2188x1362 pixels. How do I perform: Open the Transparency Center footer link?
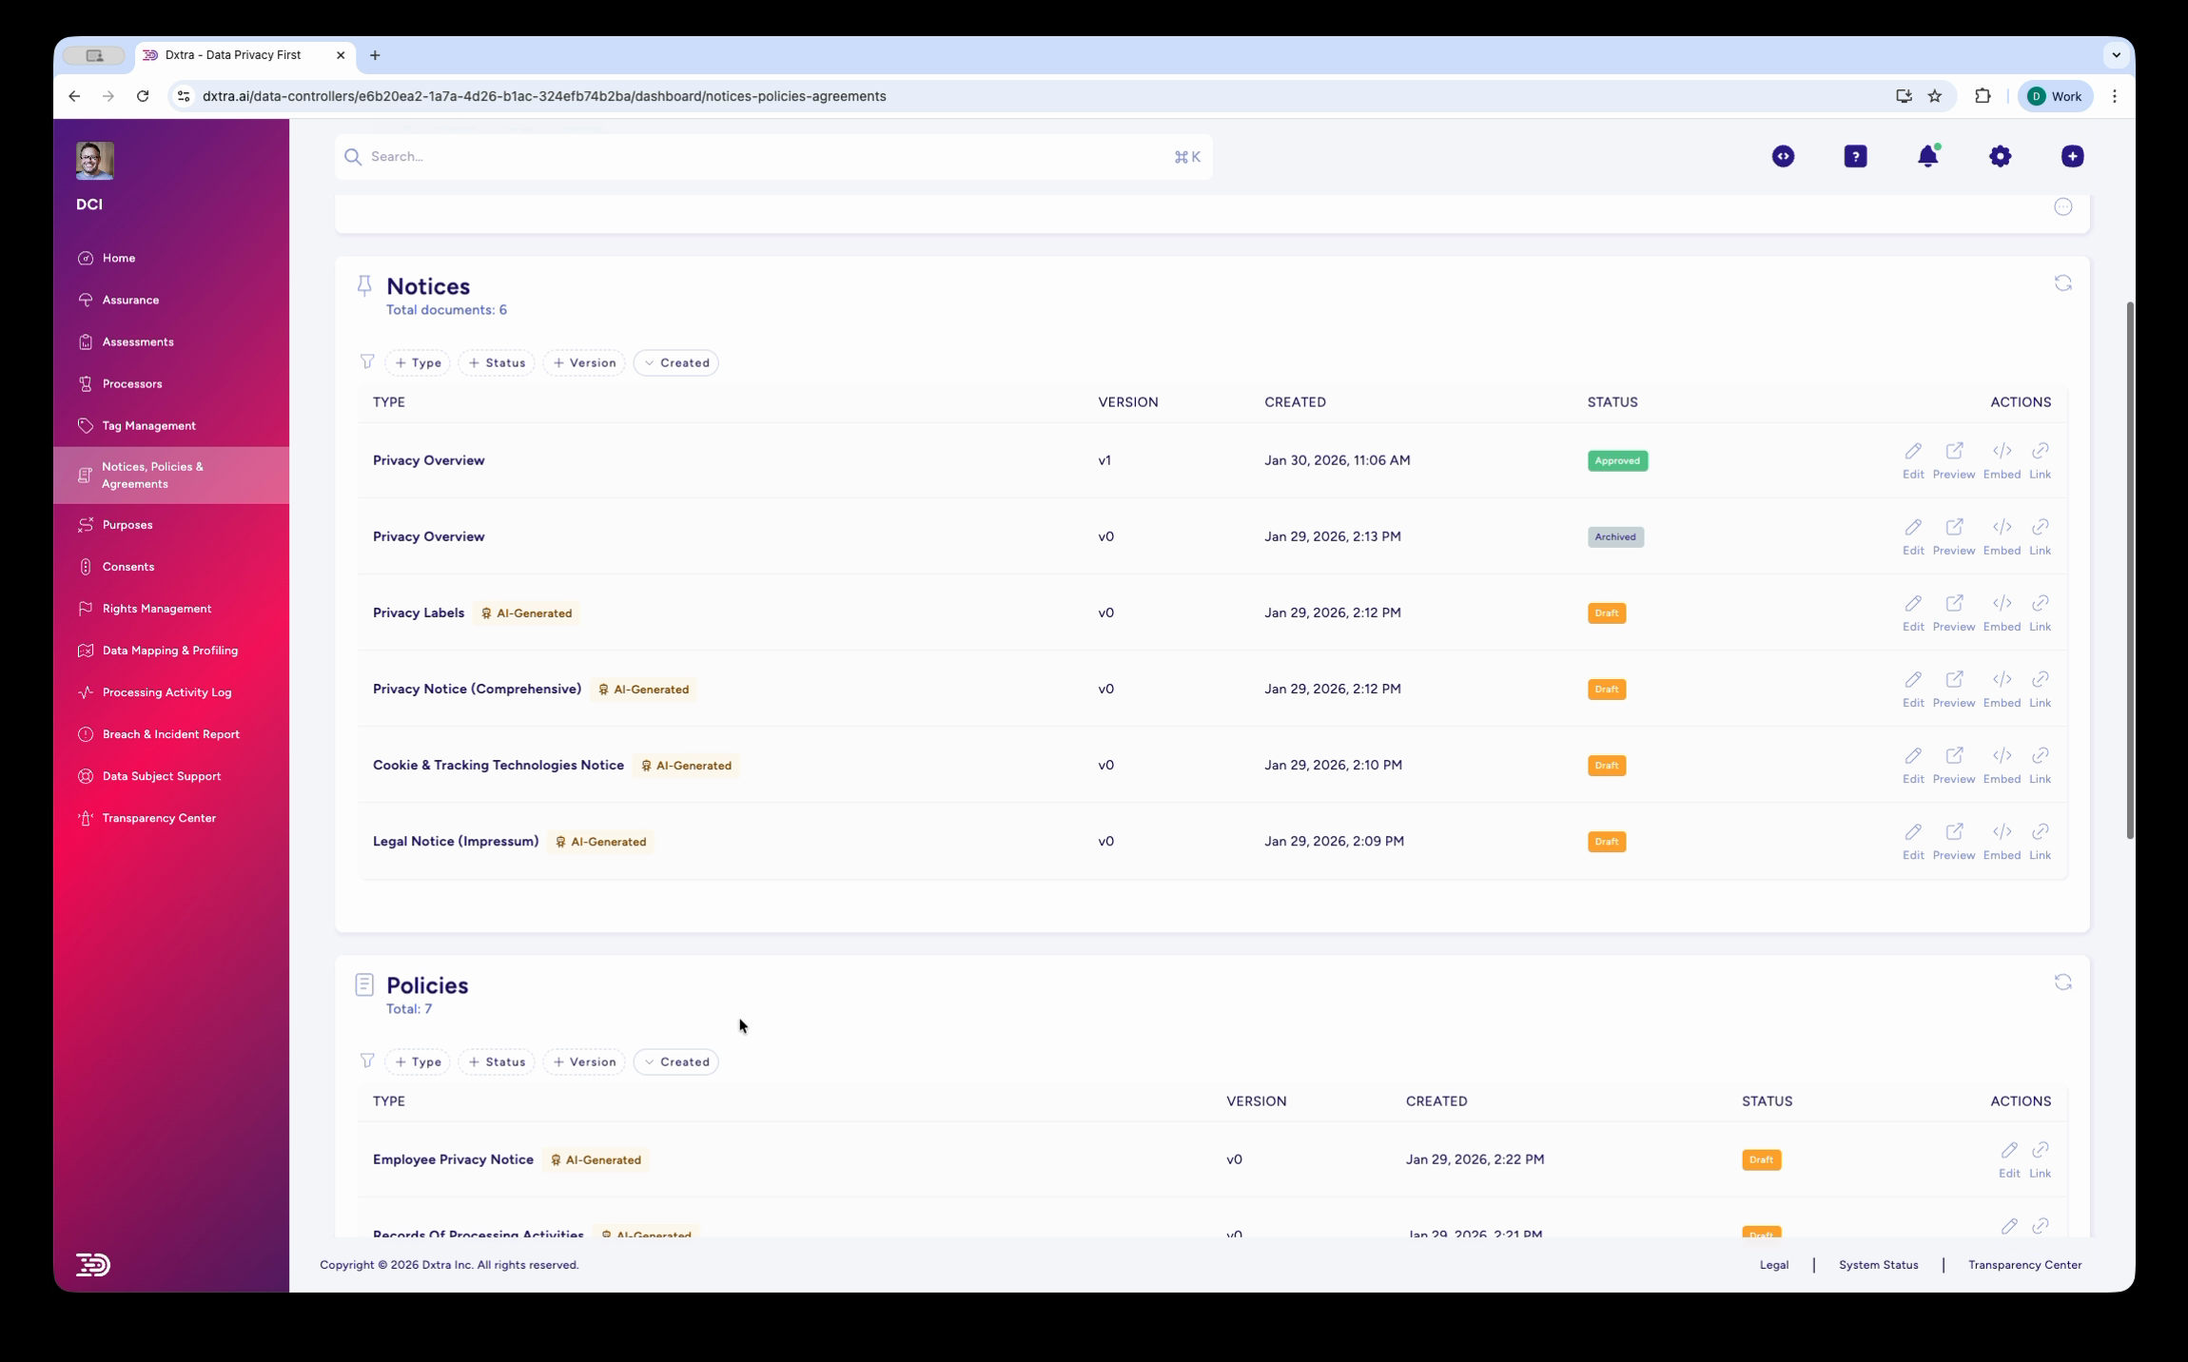pyautogui.click(x=2024, y=1265)
